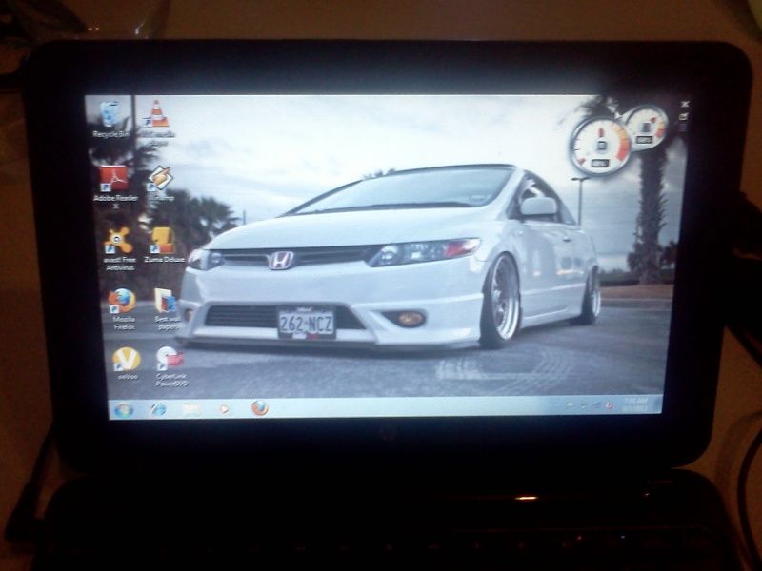Open CyberLink PowerDVD shortcut
This screenshot has height=571, width=762.
click(x=170, y=366)
